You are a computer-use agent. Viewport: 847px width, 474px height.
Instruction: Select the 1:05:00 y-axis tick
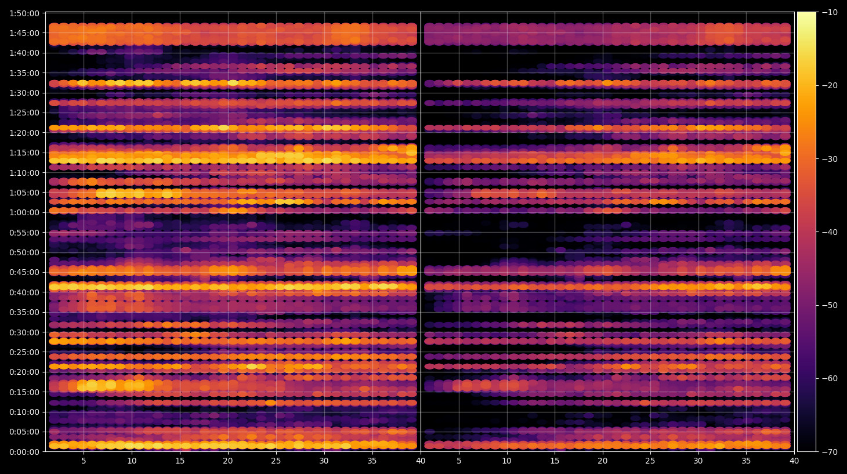24,193
